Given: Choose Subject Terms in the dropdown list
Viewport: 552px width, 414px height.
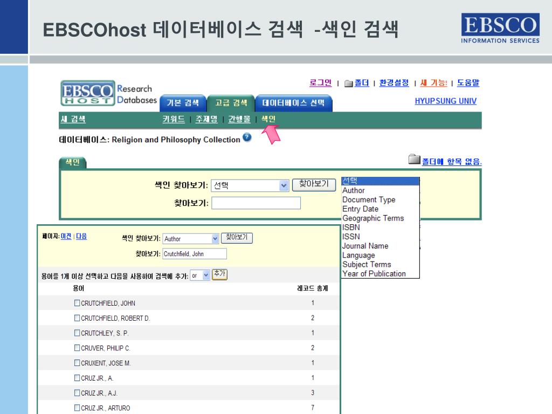Looking at the screenshot, I should (x=380, y=264).
